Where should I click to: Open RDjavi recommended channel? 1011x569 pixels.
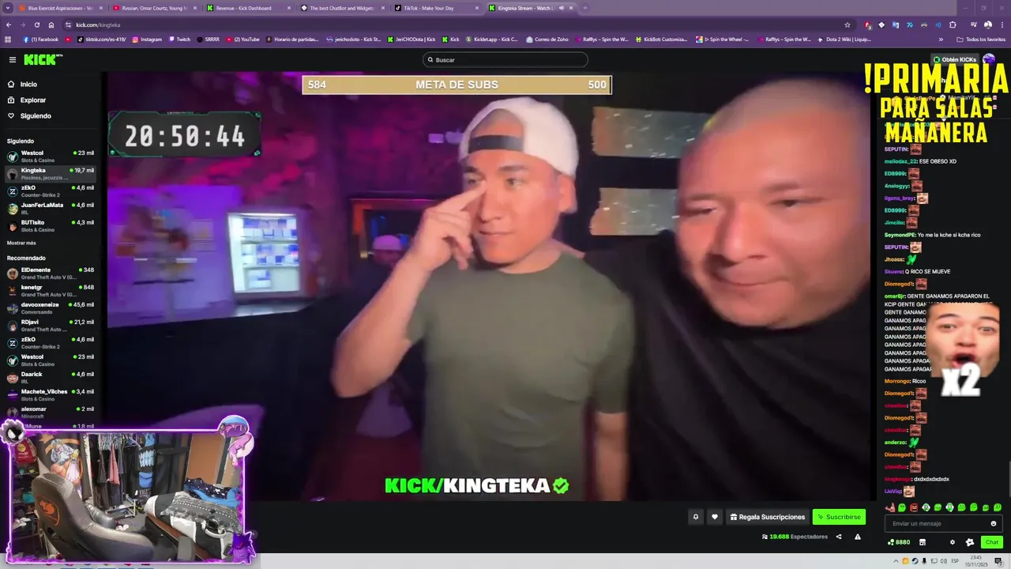[51, 325]
